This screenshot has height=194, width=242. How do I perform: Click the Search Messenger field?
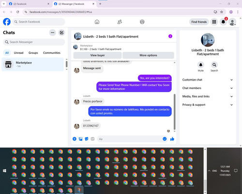click(x=34, y=42)
